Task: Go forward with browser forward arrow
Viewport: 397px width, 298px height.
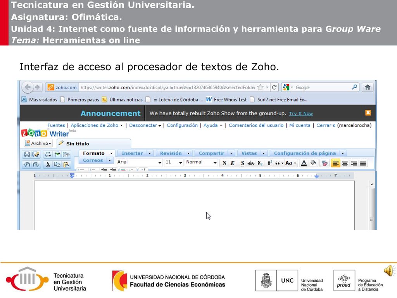Action: point(38,87)
